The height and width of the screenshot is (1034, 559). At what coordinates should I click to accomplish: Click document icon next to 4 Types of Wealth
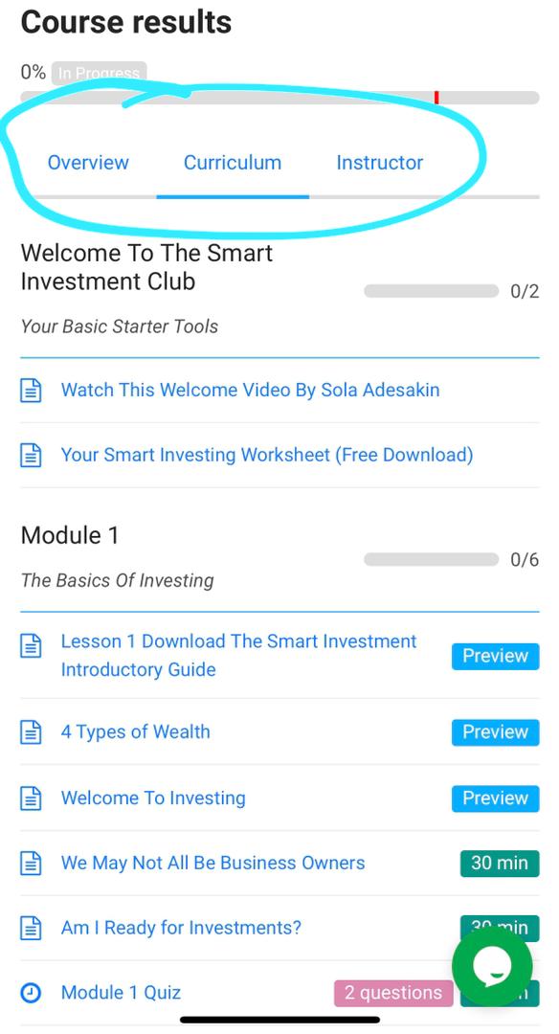[31, 732]
